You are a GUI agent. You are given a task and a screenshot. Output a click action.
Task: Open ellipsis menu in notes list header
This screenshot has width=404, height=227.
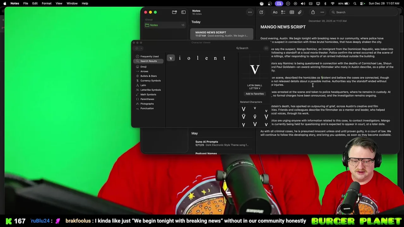click(x=250, y=12)
